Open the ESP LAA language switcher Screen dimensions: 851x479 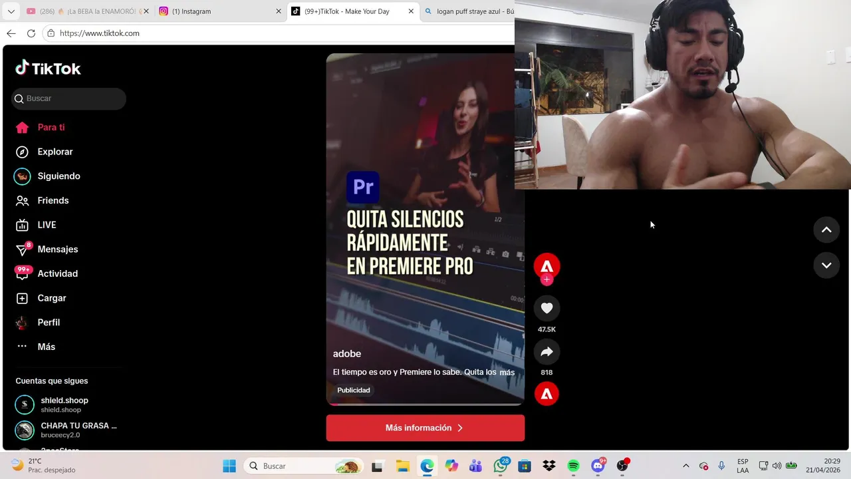pos(743,466)
